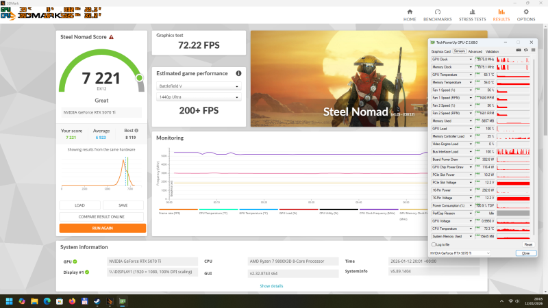Open Steam from the taskbar
548x308 pixels.
(x=97, y=301)
